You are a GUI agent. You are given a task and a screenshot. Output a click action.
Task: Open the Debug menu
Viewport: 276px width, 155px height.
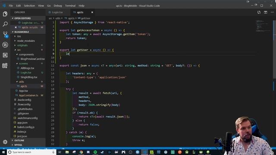tap(58, 6)
